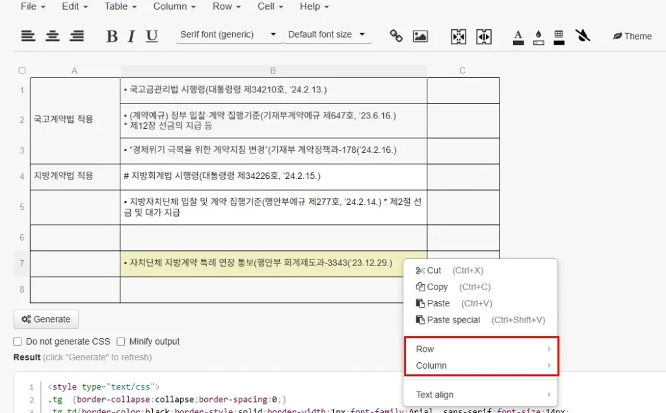Center-align text using the toolbar icon
This screenshot has width=666, height=413.
(53, 36)
